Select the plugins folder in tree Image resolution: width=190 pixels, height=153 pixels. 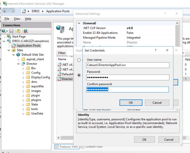tap(36, 100)
